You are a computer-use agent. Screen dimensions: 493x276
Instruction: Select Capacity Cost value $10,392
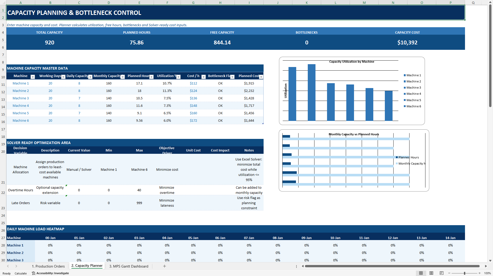407,43
